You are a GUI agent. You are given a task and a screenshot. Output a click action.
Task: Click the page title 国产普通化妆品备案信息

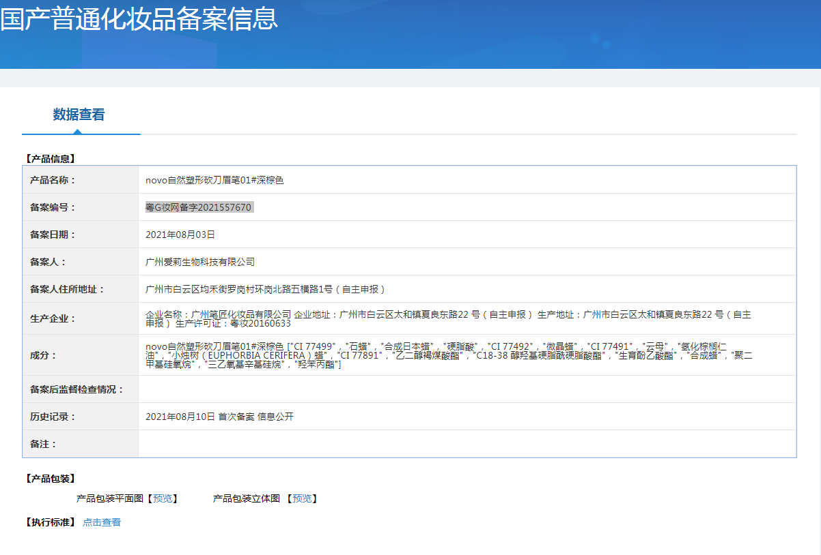(x=139, y=18)
